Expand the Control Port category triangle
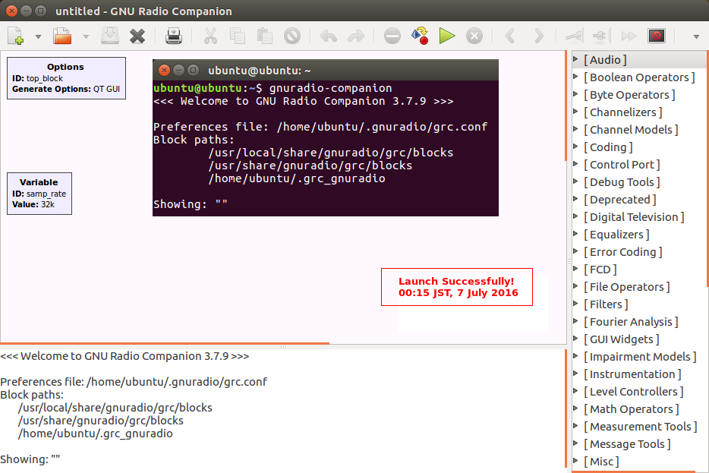The image size is (709, 473). pyautogui.click(x=575, y=164)
